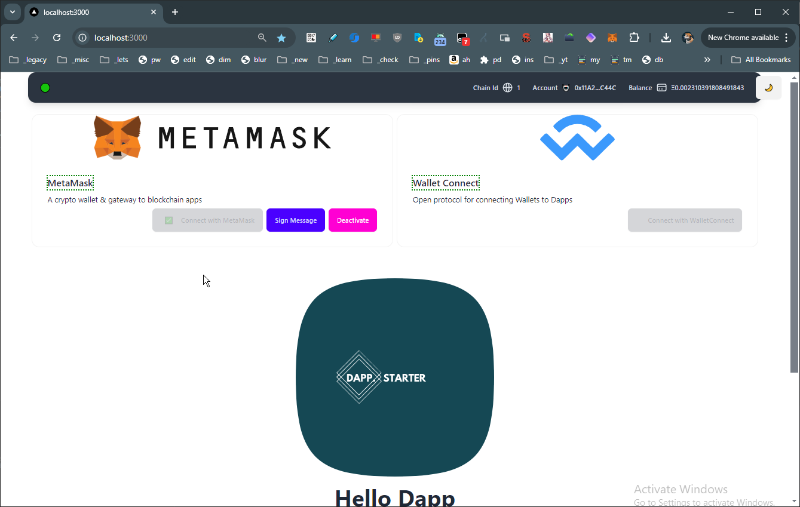
Task: Click the Balance card icon
Action: (661, 88)
